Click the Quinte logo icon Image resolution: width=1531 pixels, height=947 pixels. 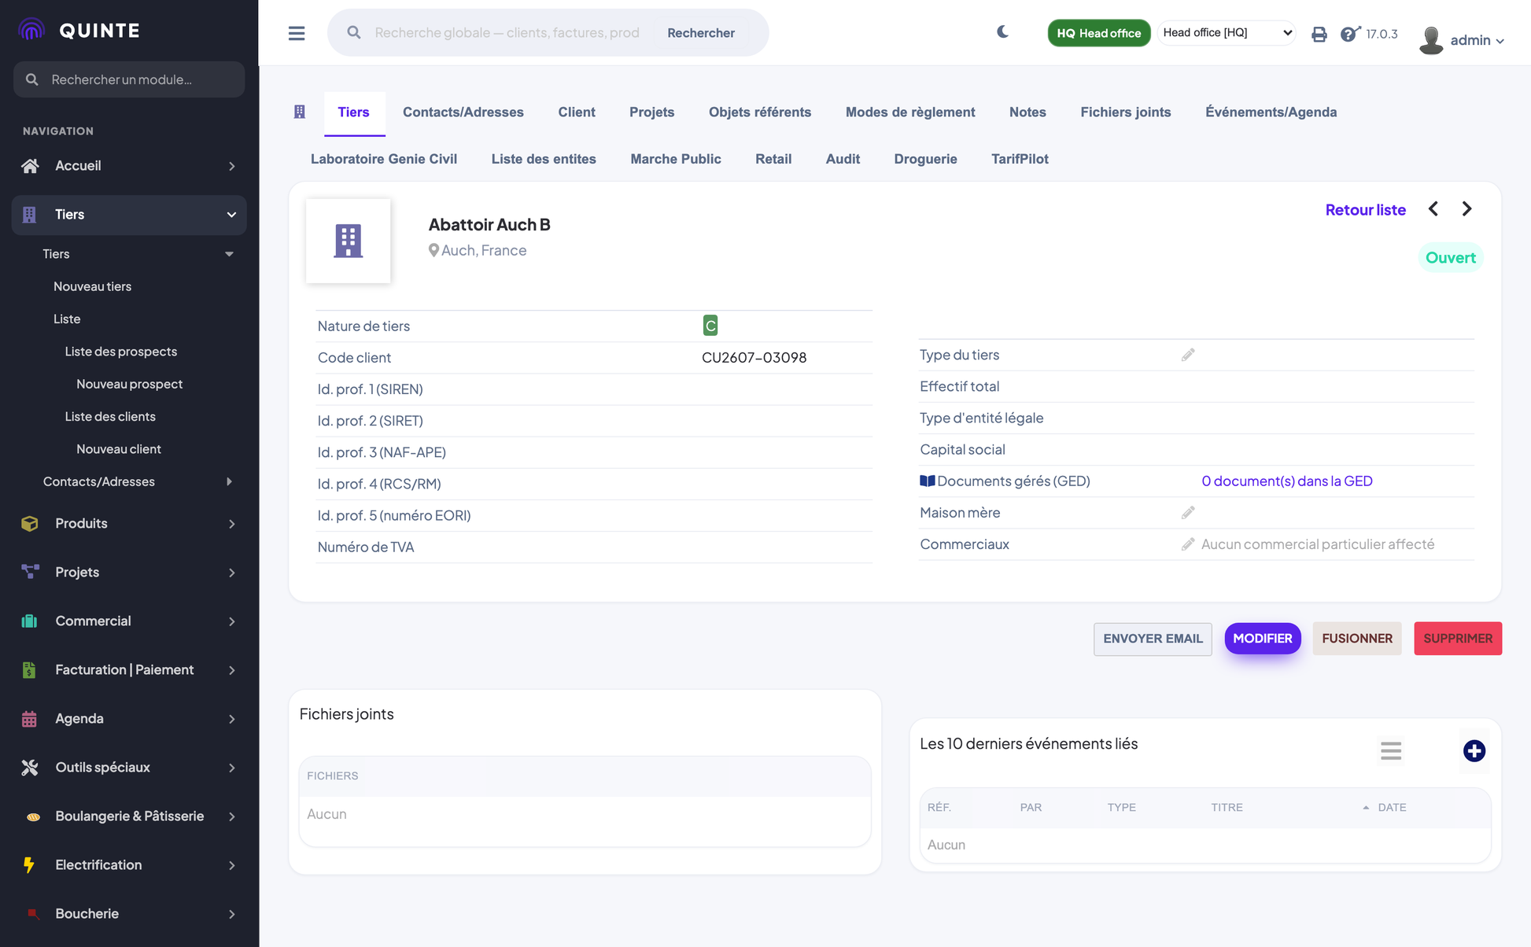[x=31, y=30]
